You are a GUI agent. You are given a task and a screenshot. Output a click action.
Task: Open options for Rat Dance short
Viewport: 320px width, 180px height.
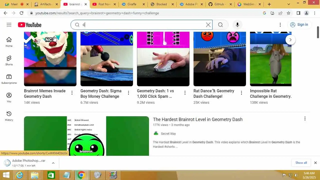tap(241, 93)
